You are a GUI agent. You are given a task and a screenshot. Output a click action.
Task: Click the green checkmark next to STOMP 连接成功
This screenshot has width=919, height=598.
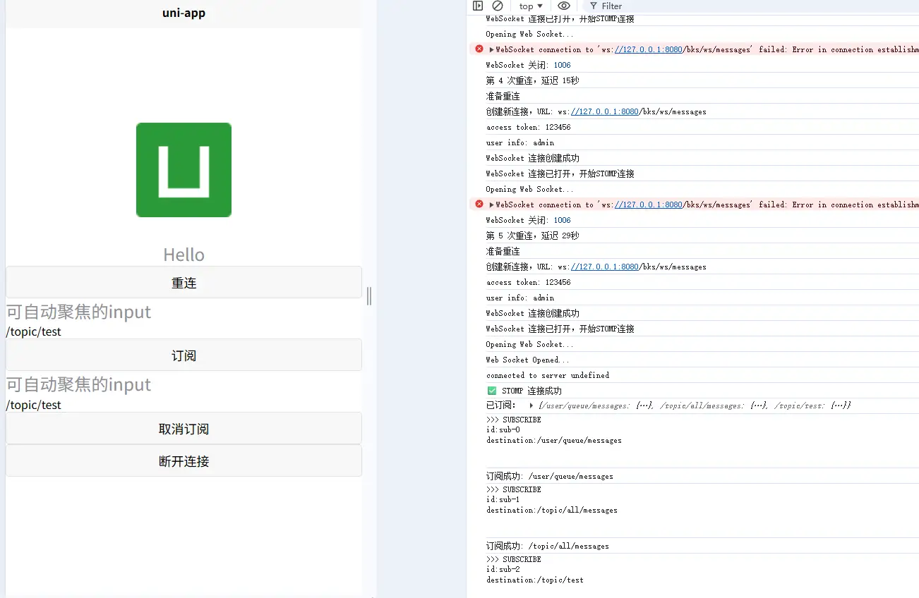(x=492, y=391)
